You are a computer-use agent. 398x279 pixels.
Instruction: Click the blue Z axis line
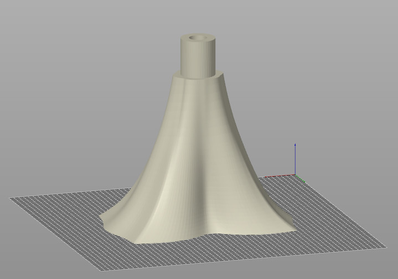pyautogui.click(x=295, y=161)
